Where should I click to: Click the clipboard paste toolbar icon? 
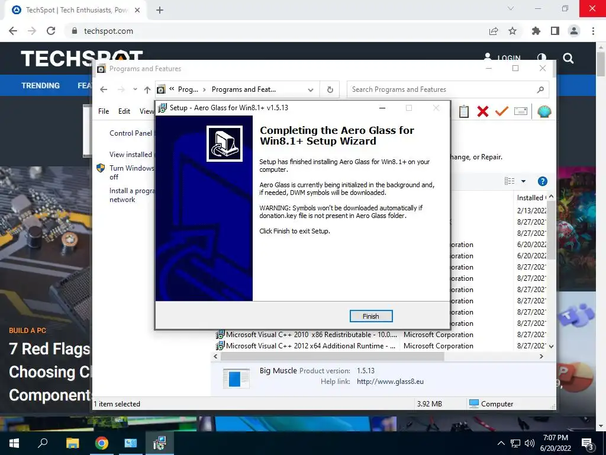pyautogui.click(x=464, y=112)
